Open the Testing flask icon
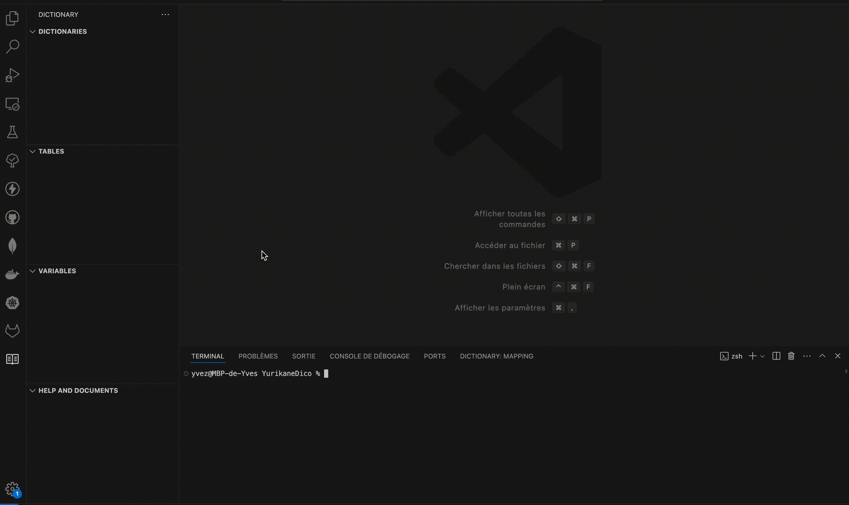Screen dimensions: 849x505 tap(12, 132)
